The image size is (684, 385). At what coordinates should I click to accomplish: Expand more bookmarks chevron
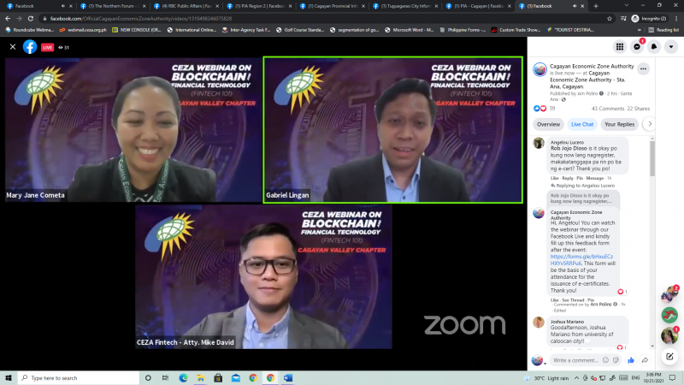[640, 30]
